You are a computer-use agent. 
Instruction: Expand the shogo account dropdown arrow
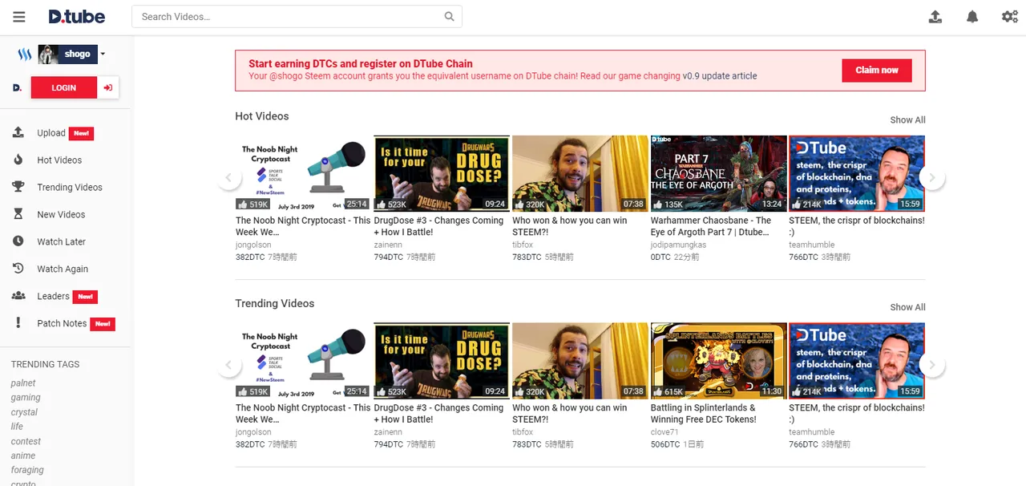[x=103, y=55]
